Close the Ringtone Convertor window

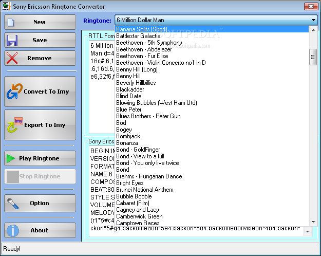[311, 6]
